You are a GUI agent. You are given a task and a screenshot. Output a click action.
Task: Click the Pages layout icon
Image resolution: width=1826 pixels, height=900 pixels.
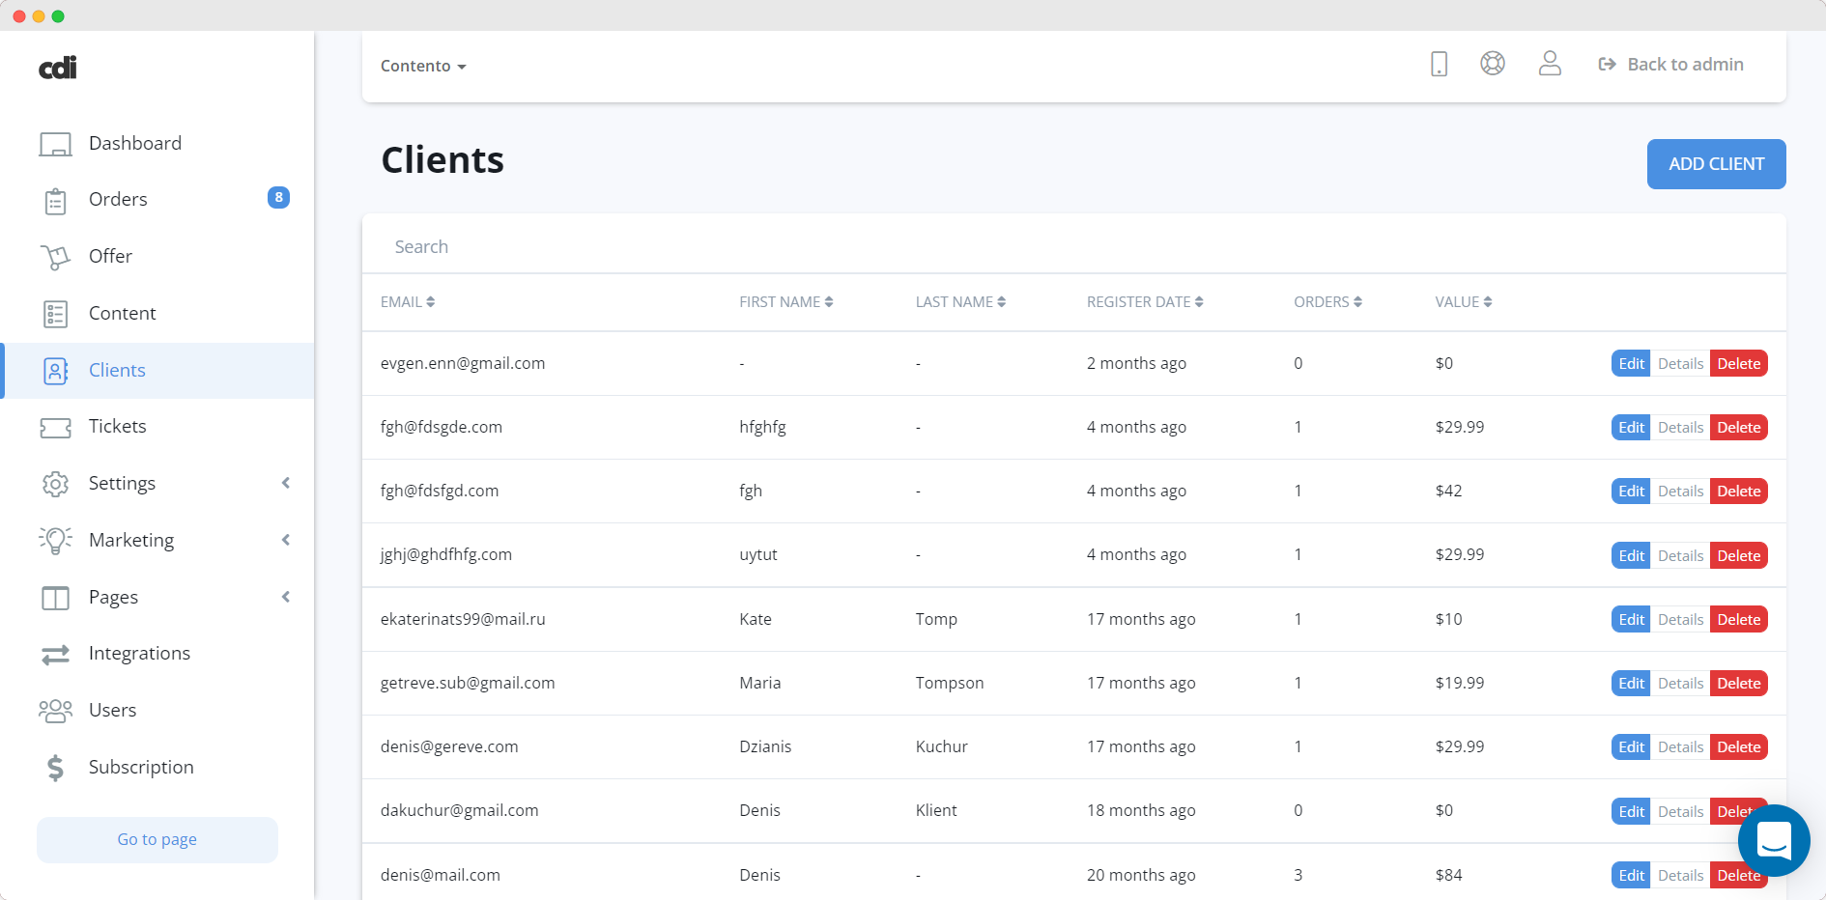click(x=55, y=598)
